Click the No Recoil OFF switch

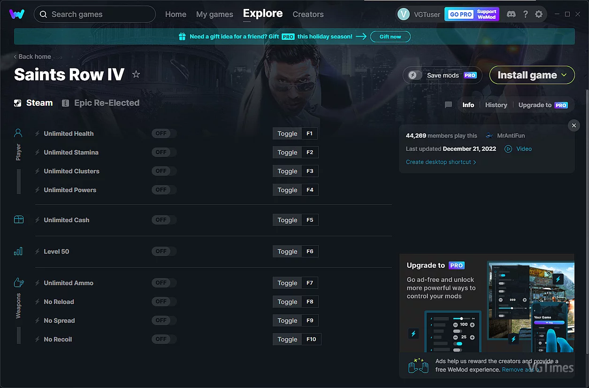164,339
